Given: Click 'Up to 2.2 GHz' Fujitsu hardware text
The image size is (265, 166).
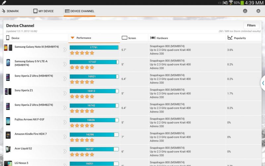Looking at the screenshot, I should pos(170,123).
